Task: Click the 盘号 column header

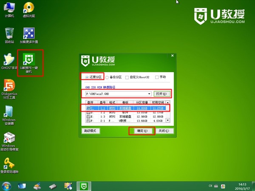Action: point(102,102)
